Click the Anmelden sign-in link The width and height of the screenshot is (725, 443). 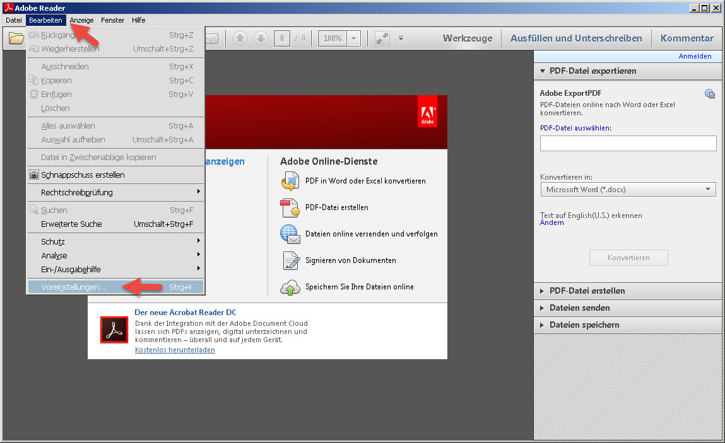click(695, 56)
